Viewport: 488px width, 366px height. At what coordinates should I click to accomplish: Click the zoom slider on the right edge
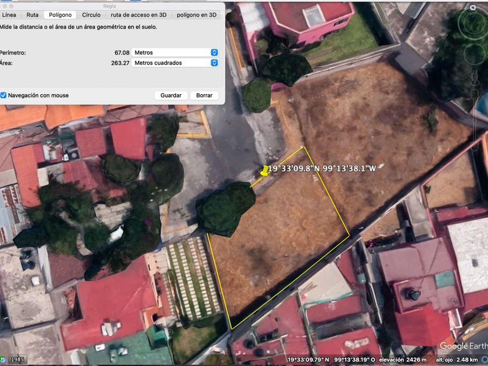click(x=475, y=120)
